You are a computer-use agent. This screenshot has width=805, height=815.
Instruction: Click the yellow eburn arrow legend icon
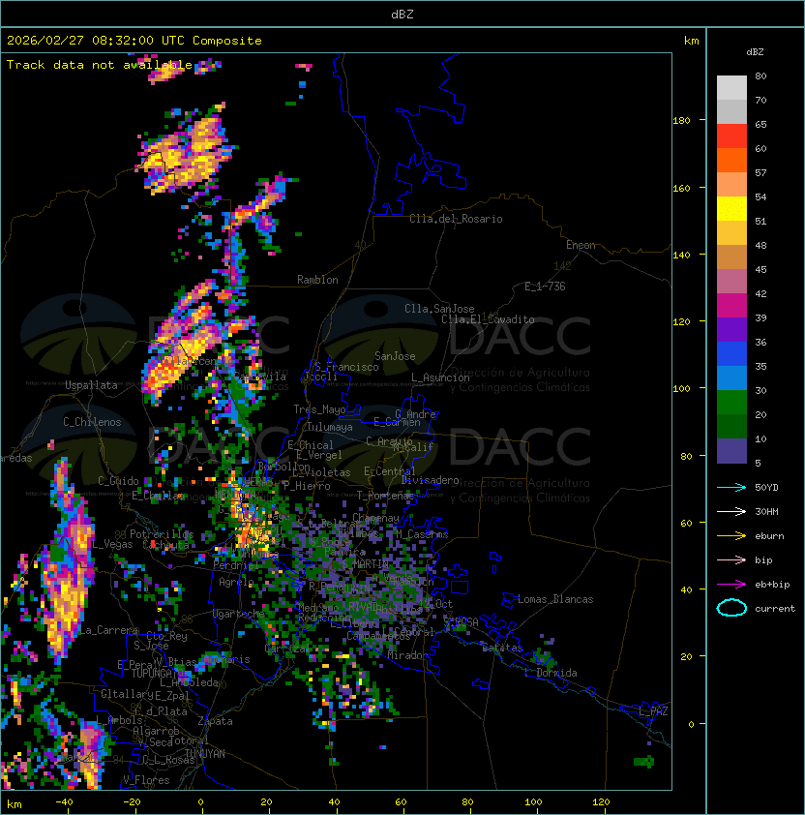pos(731,536)
